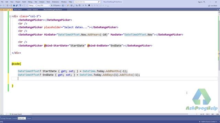
Task: Toggle the bookmark icon
Action: [89, 5]
